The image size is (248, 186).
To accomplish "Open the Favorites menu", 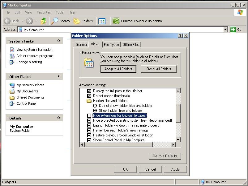I will pos(44,12).
